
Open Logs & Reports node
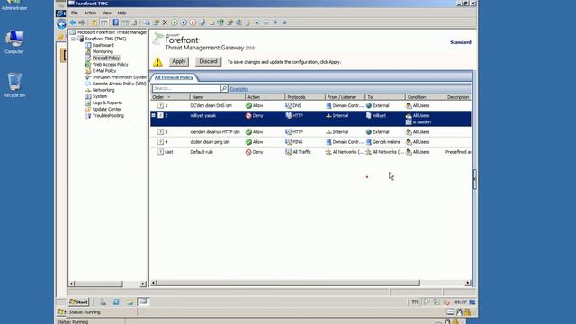(x=107, y=103)
